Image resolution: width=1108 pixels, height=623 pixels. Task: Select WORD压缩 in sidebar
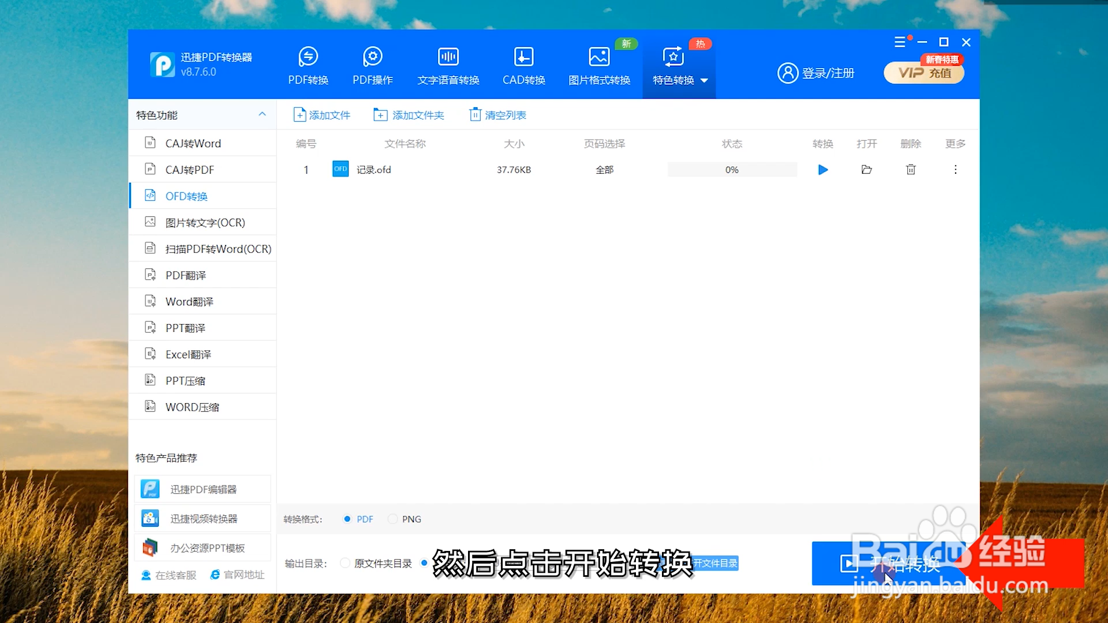pos(203,407)
